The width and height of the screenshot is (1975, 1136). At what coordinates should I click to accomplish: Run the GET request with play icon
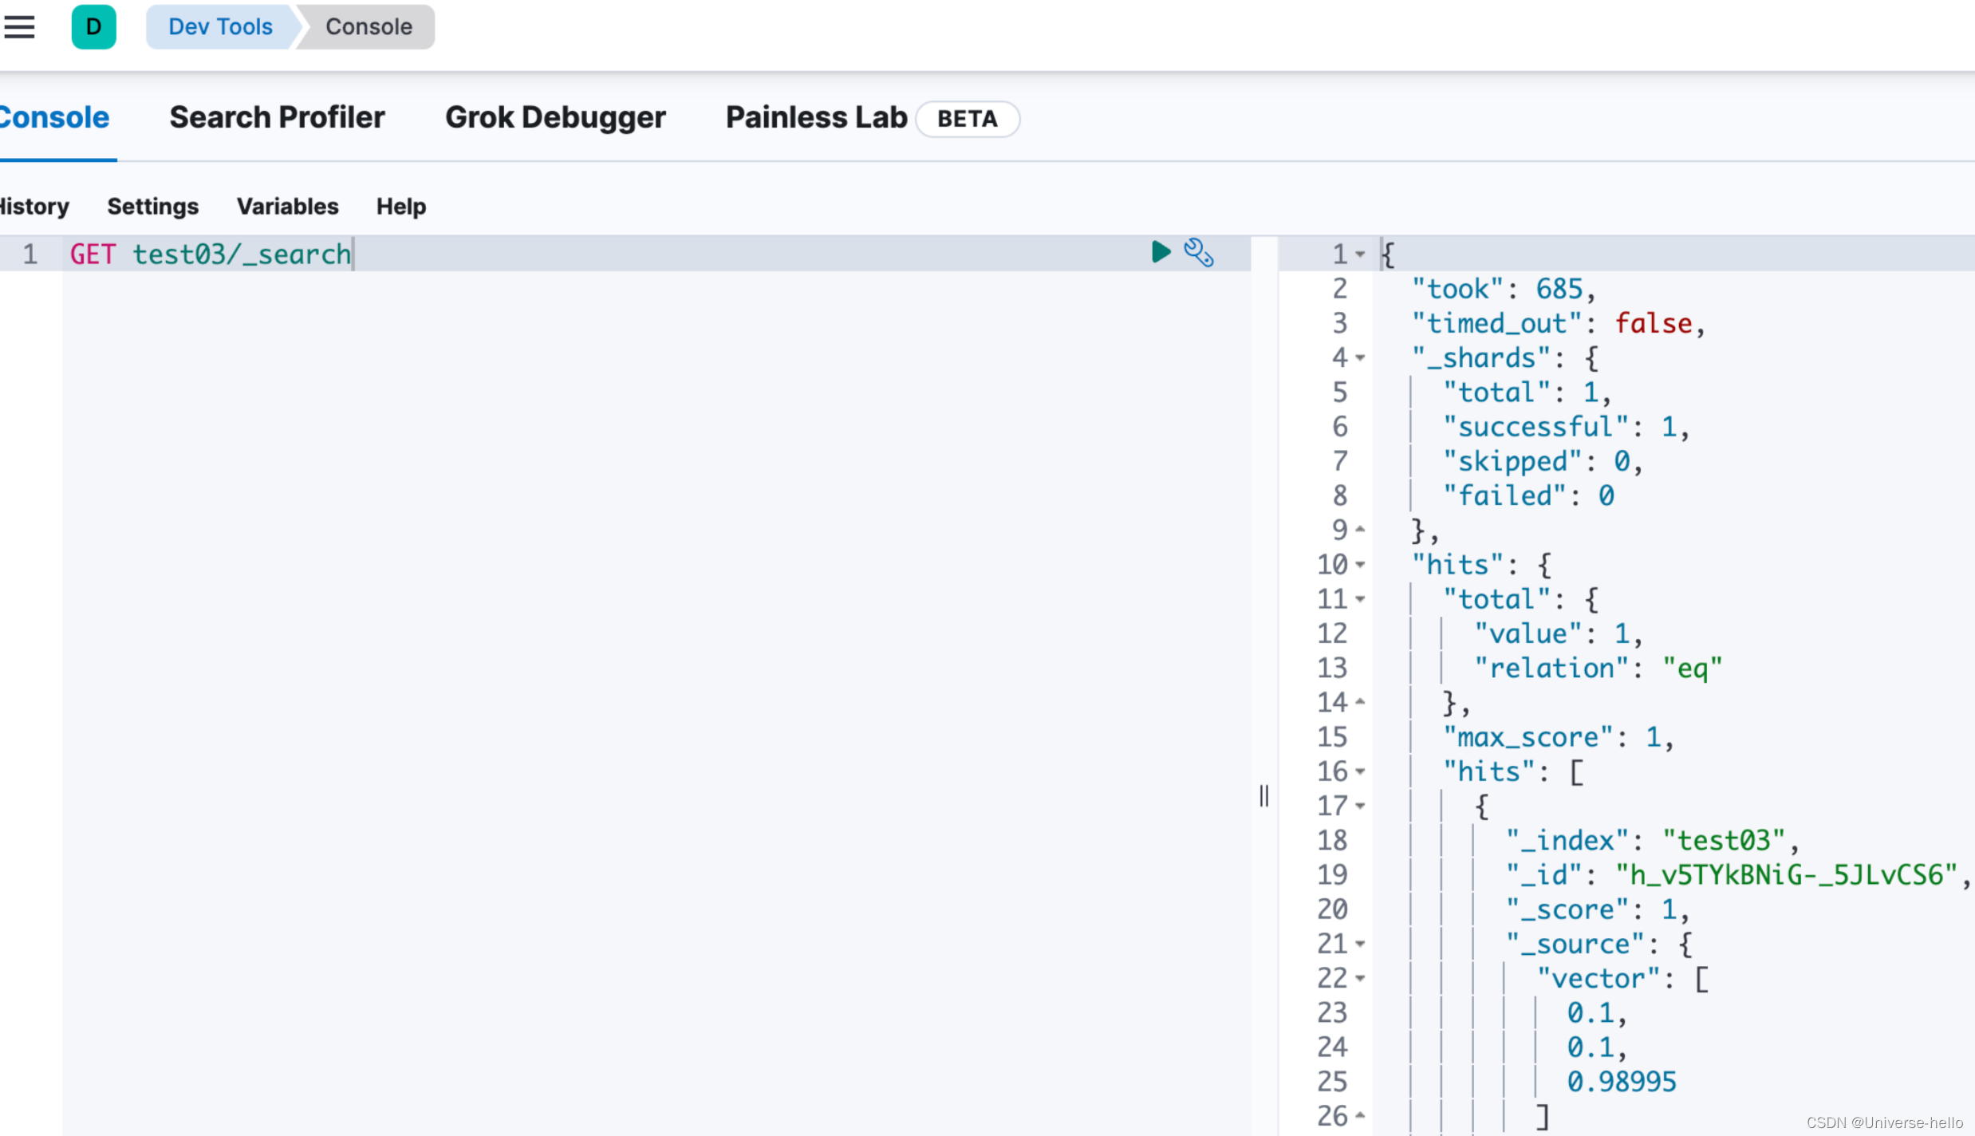[1161, 252]
